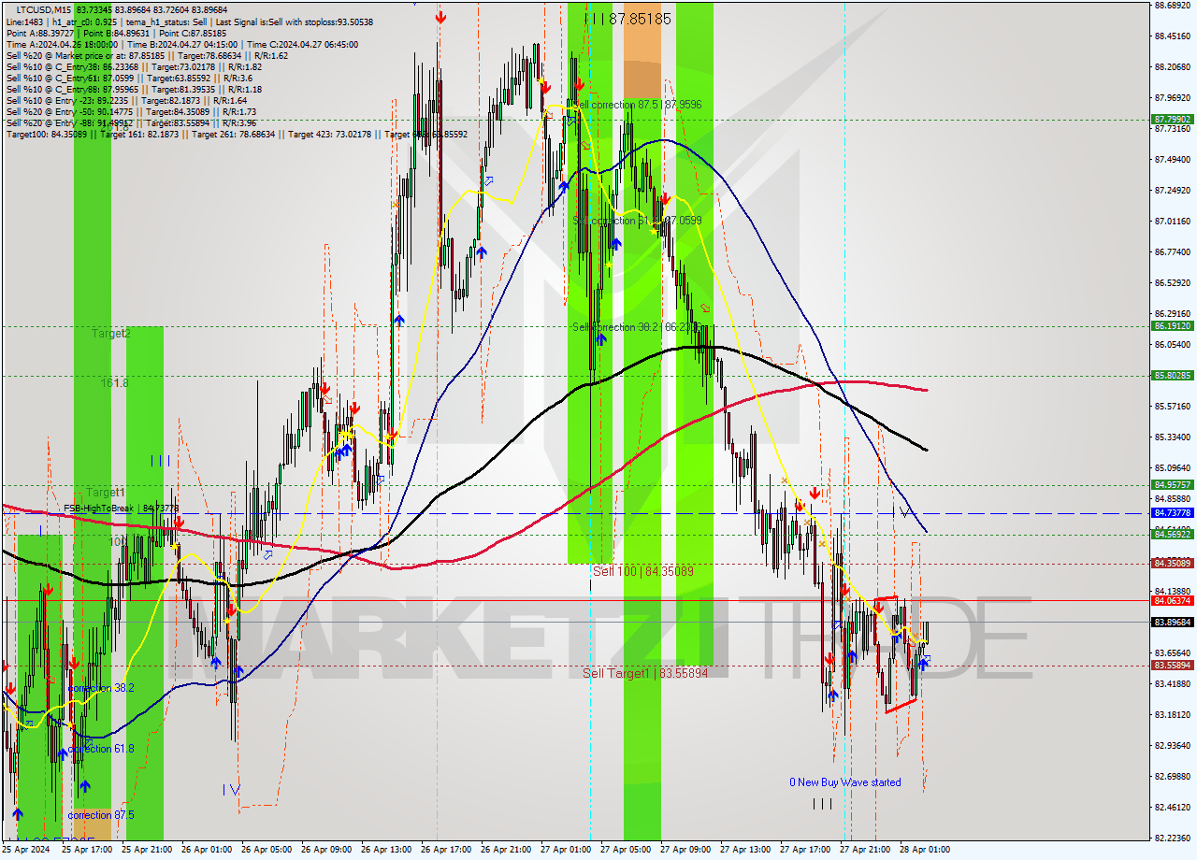Select the line starting 'Line:1483 | h1_atr_c0'

(189, 21)
